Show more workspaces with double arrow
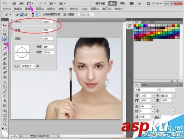Image resolution: width=184 pixels, height=139 pixels. coord(139,3)
